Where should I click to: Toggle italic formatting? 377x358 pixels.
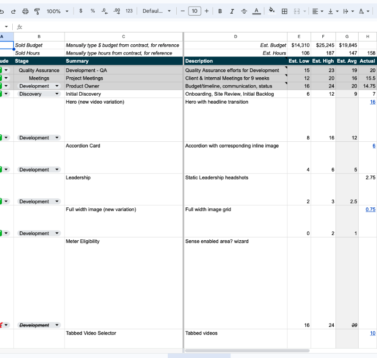coord(232,11)
